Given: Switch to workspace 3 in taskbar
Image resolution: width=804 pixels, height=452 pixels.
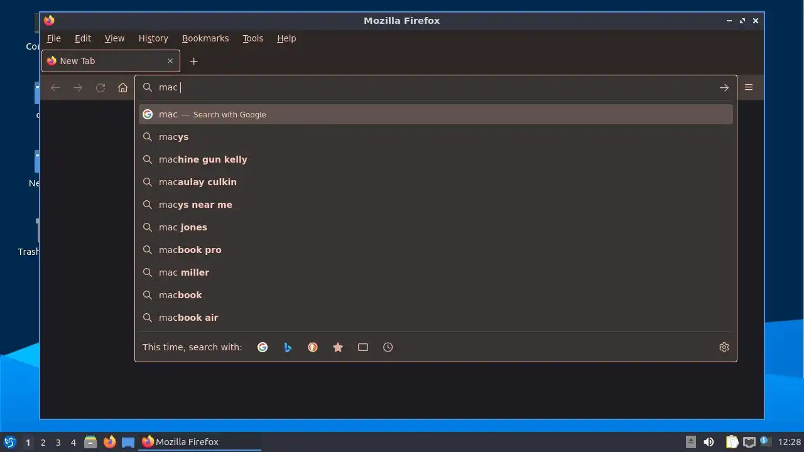Looking at the screenshot, I should [x=58, y=443].
